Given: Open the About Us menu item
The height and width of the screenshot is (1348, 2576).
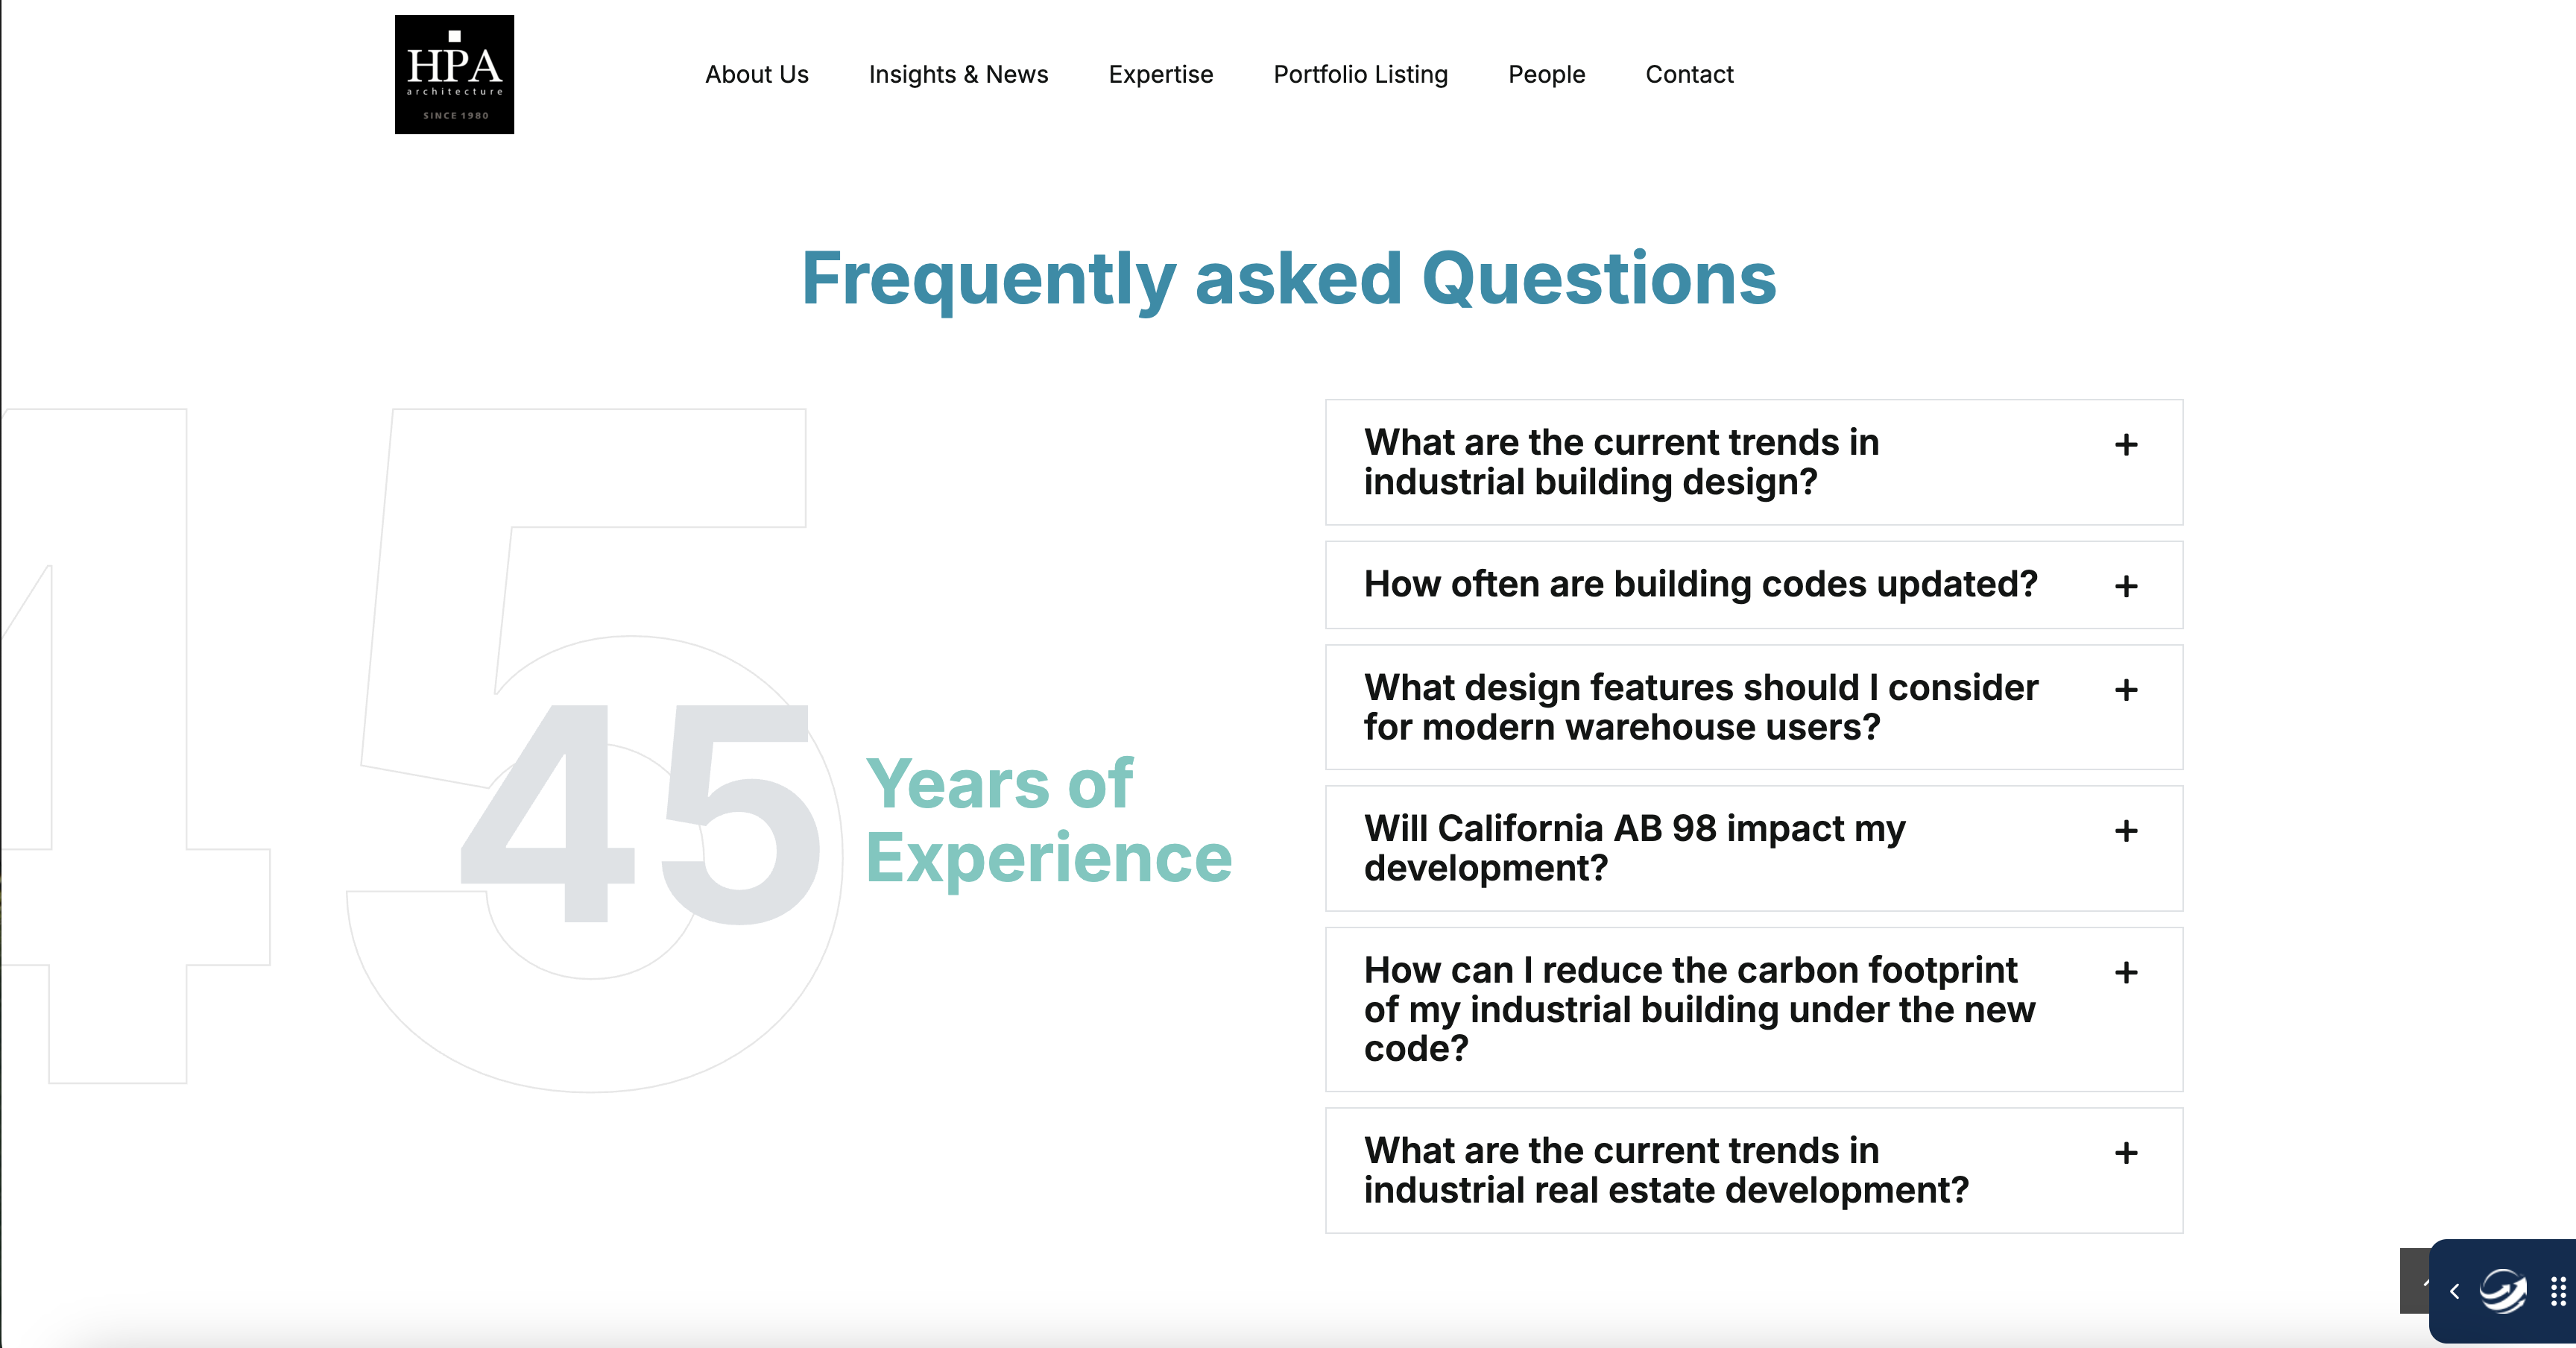Looking at the screenshot, I should pyautogui.click(x=756, y=75).
